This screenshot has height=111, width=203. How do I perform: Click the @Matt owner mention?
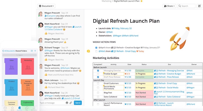point(110,32)
